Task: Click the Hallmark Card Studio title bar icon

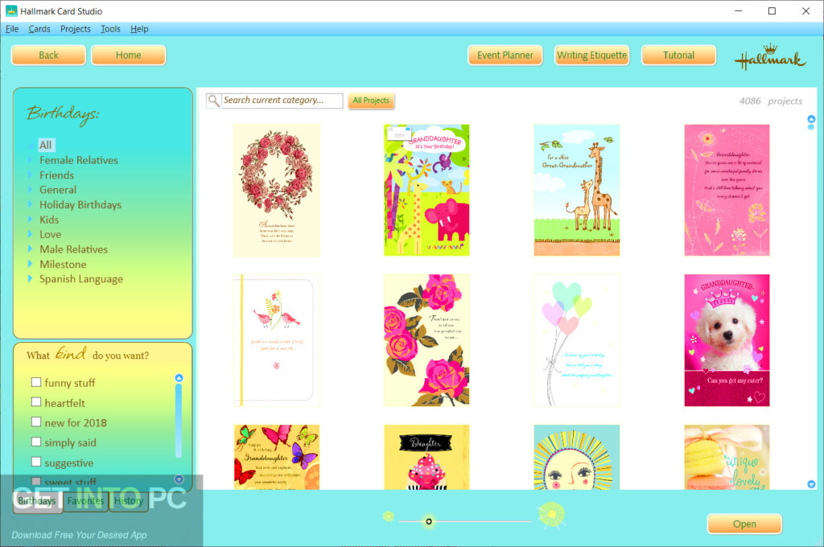Action: click(x=11, y=11)
